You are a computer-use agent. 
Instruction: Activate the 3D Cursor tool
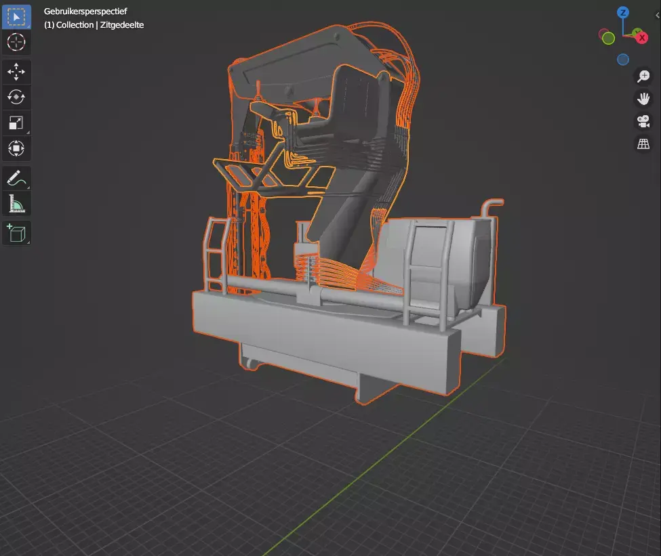(16, 42)
